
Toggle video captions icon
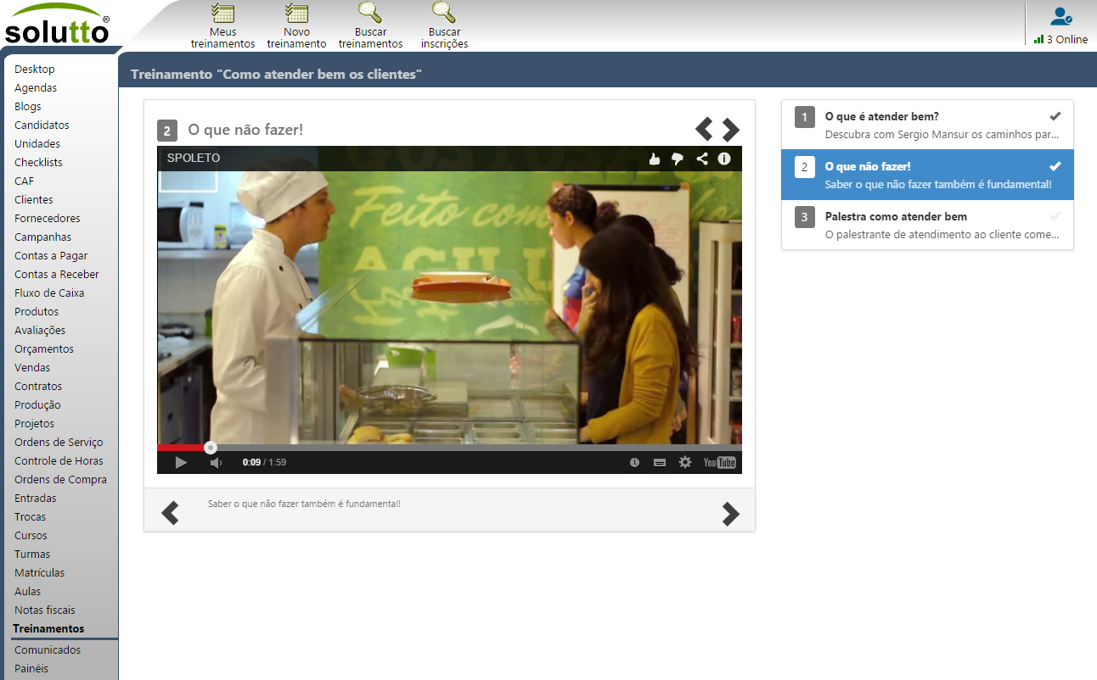coord(660,462)
